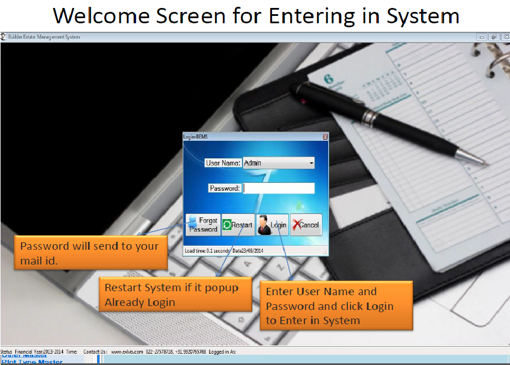
Task: Click the Date 23/09/2014 status text
Action: [248, 250]
